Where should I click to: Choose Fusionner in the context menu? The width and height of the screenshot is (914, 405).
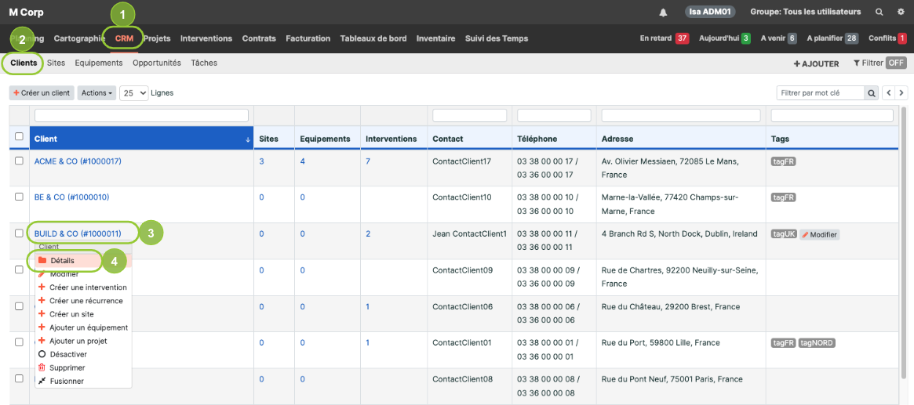tap(83, 381)
